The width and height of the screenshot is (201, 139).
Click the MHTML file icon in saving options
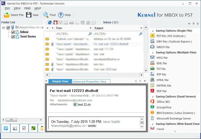tap(152, 85)
